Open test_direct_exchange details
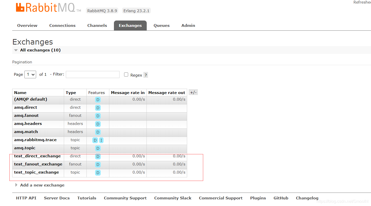The width and height of the screenshot is (371, 206). pos(37,156)
